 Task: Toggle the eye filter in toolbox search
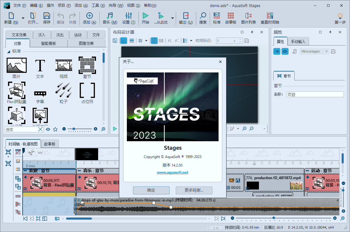point(48,129)
